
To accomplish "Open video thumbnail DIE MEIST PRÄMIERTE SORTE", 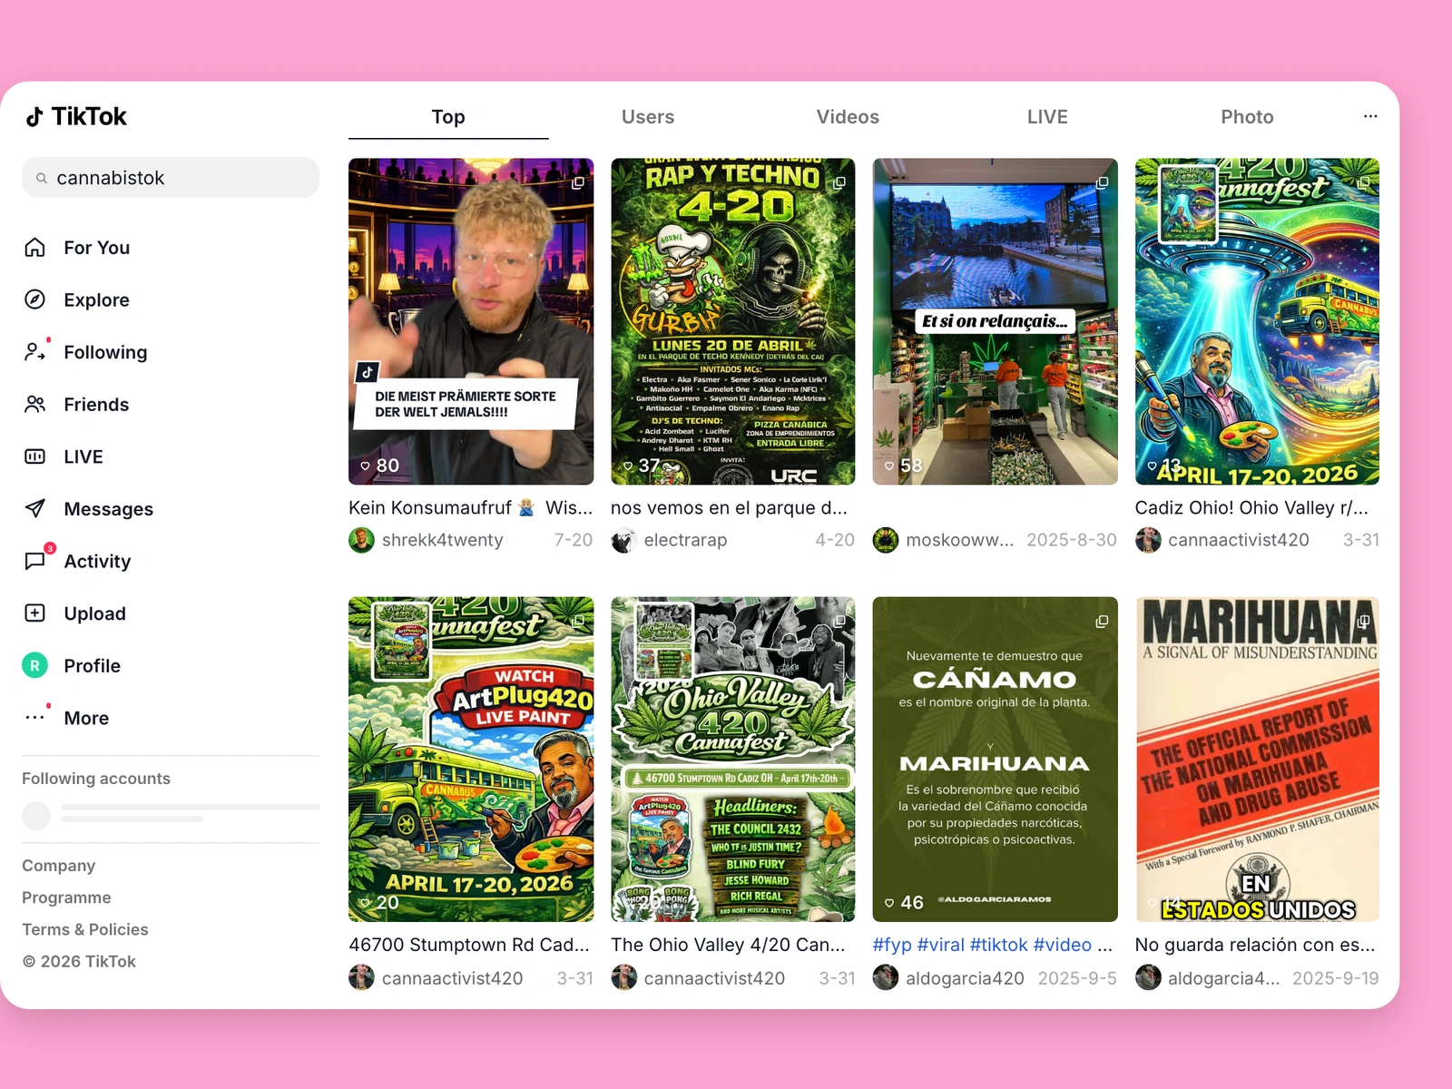I will [471, 321].
